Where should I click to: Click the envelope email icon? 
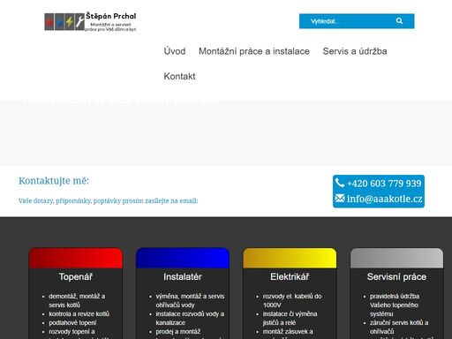pyautogui.click(x=340, y=198)
